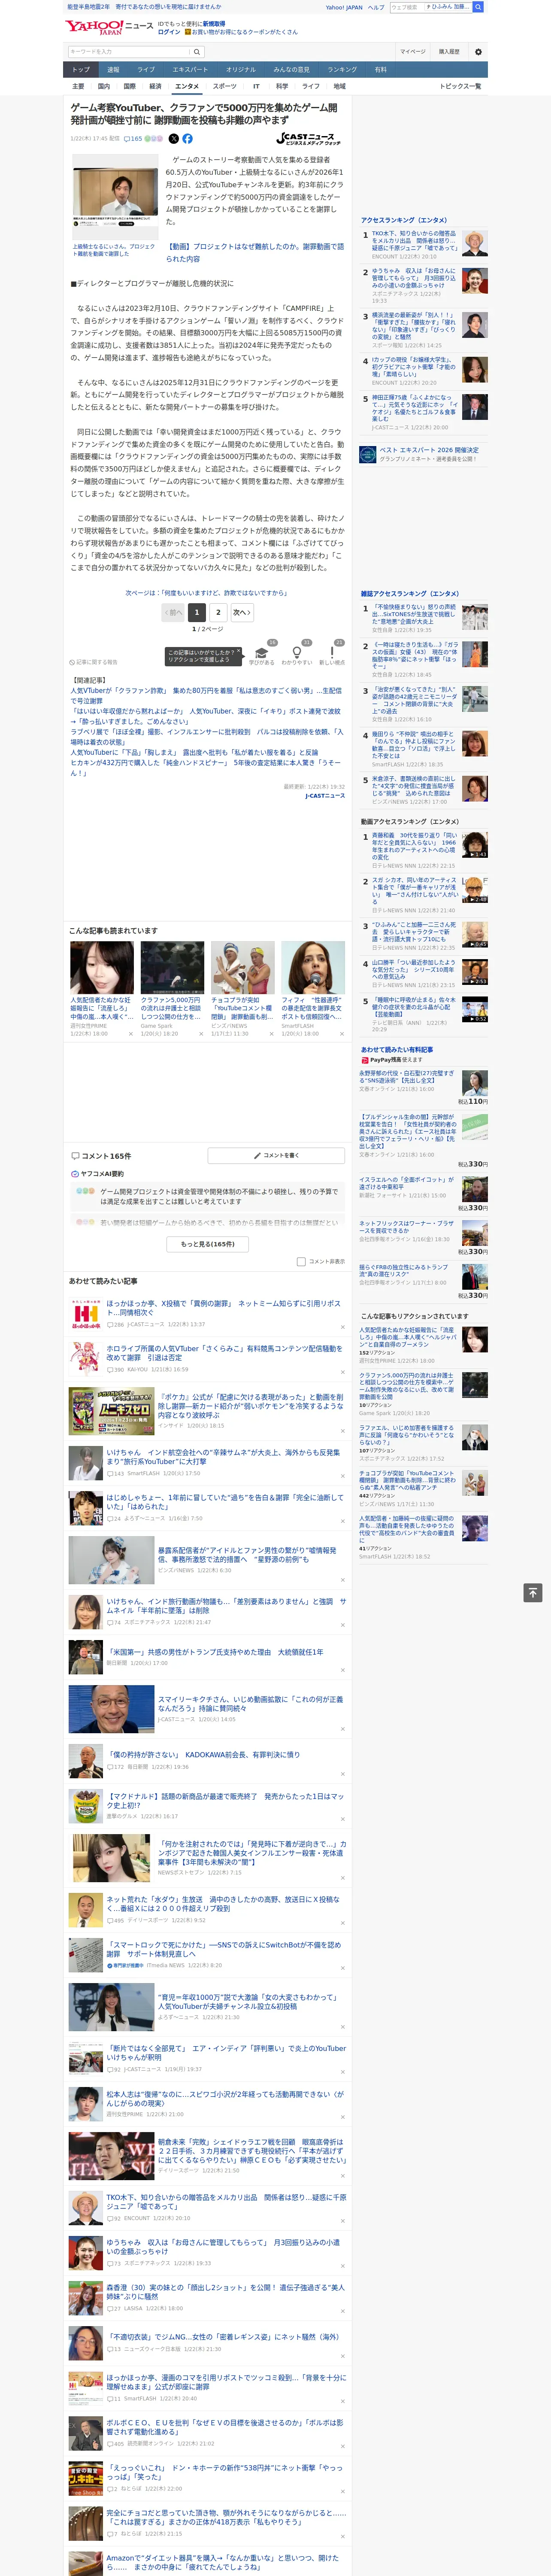Switch to the トップ tab
This screenshot has width=551, height=2576.
(x=82, y=70)
